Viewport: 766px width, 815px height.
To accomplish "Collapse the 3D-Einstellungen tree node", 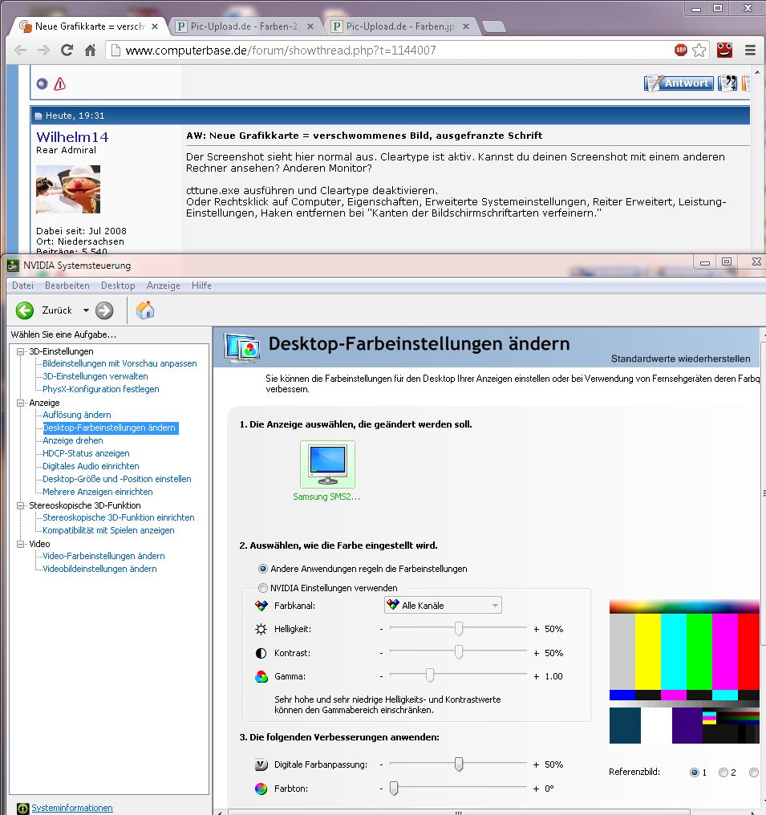I will [x=21, y=351].
